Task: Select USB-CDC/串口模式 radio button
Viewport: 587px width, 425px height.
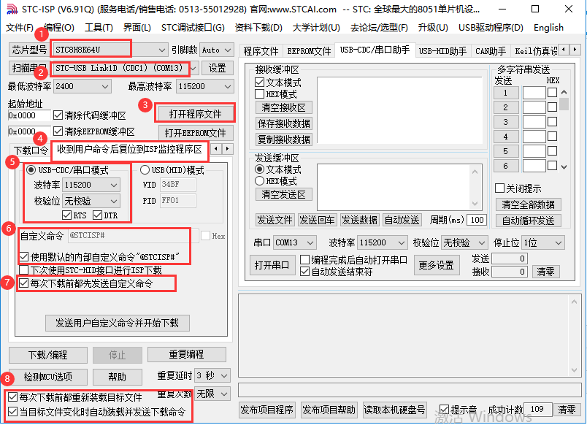Action: (31, 170)
